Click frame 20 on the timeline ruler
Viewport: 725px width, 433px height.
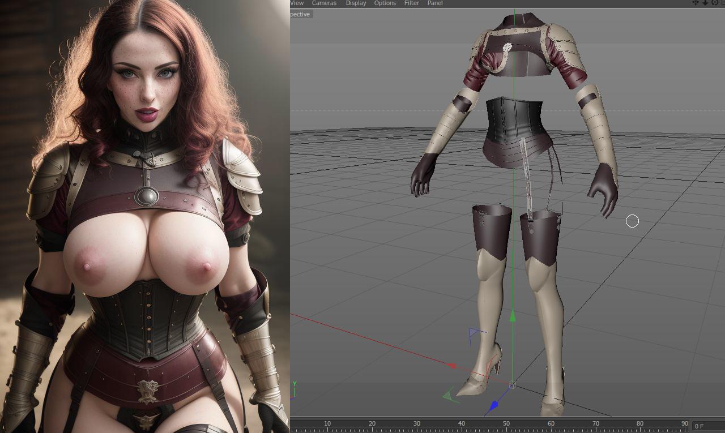(372, 423)
